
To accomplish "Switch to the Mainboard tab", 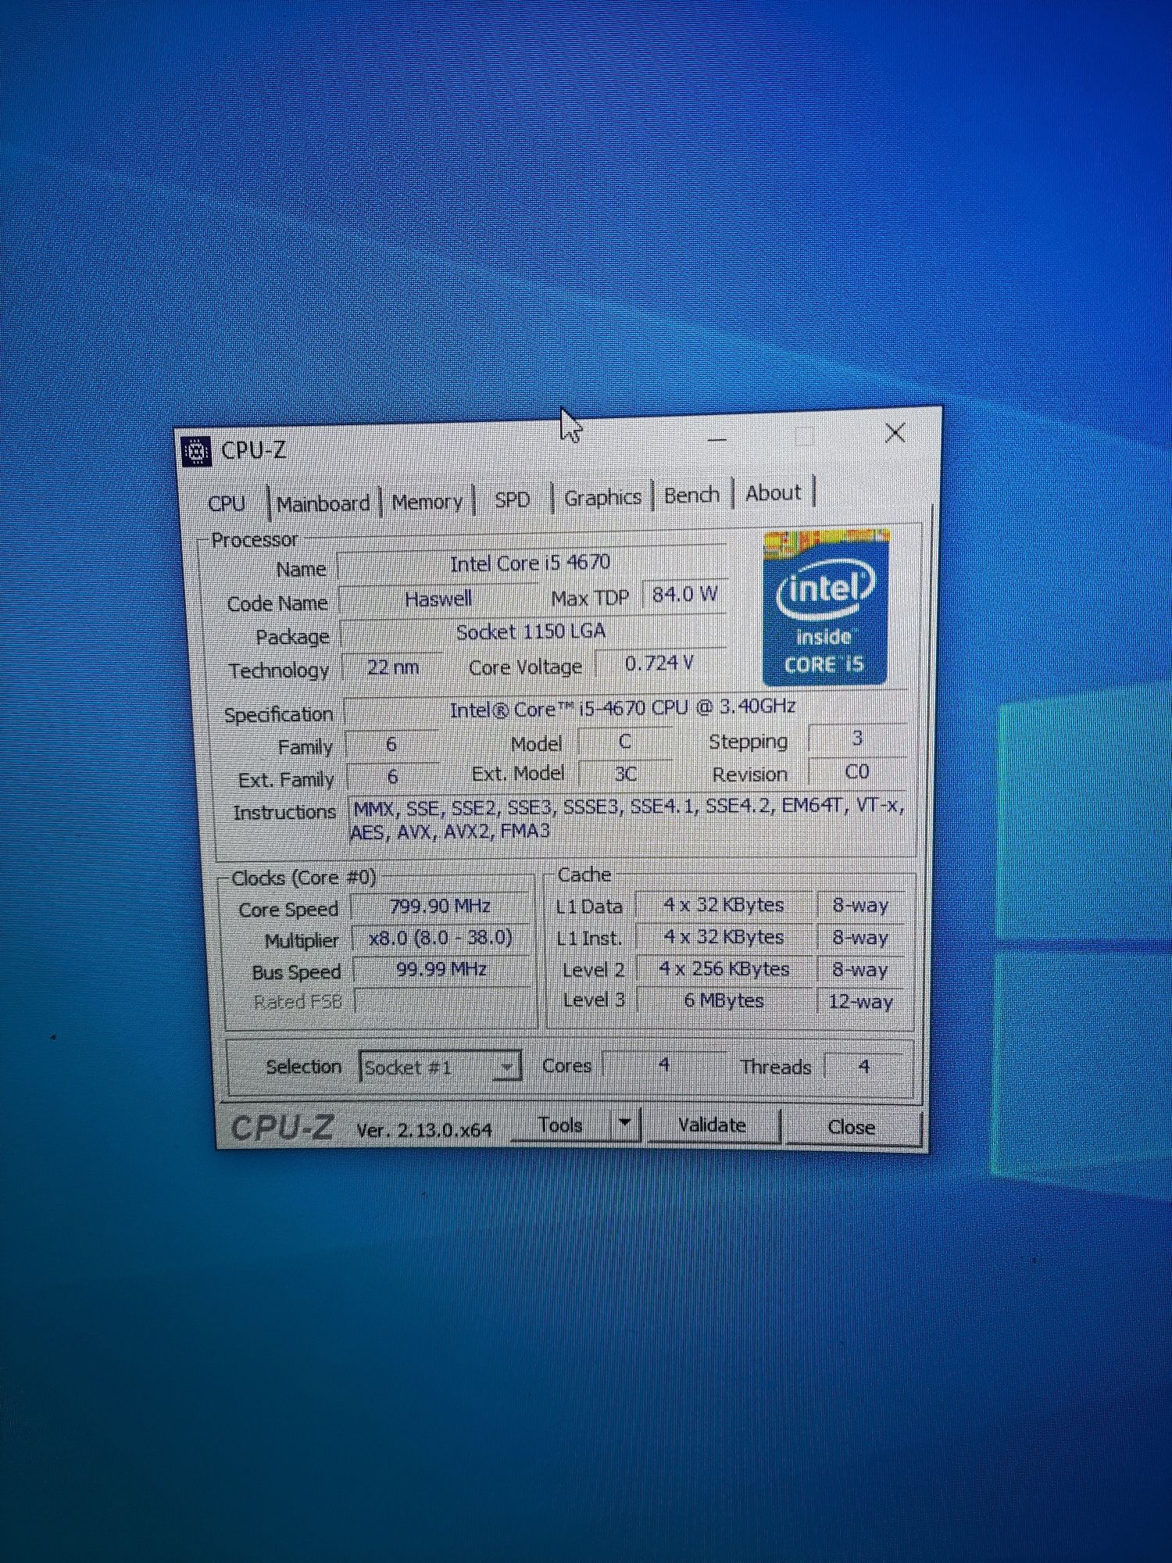I will (323, 503).
